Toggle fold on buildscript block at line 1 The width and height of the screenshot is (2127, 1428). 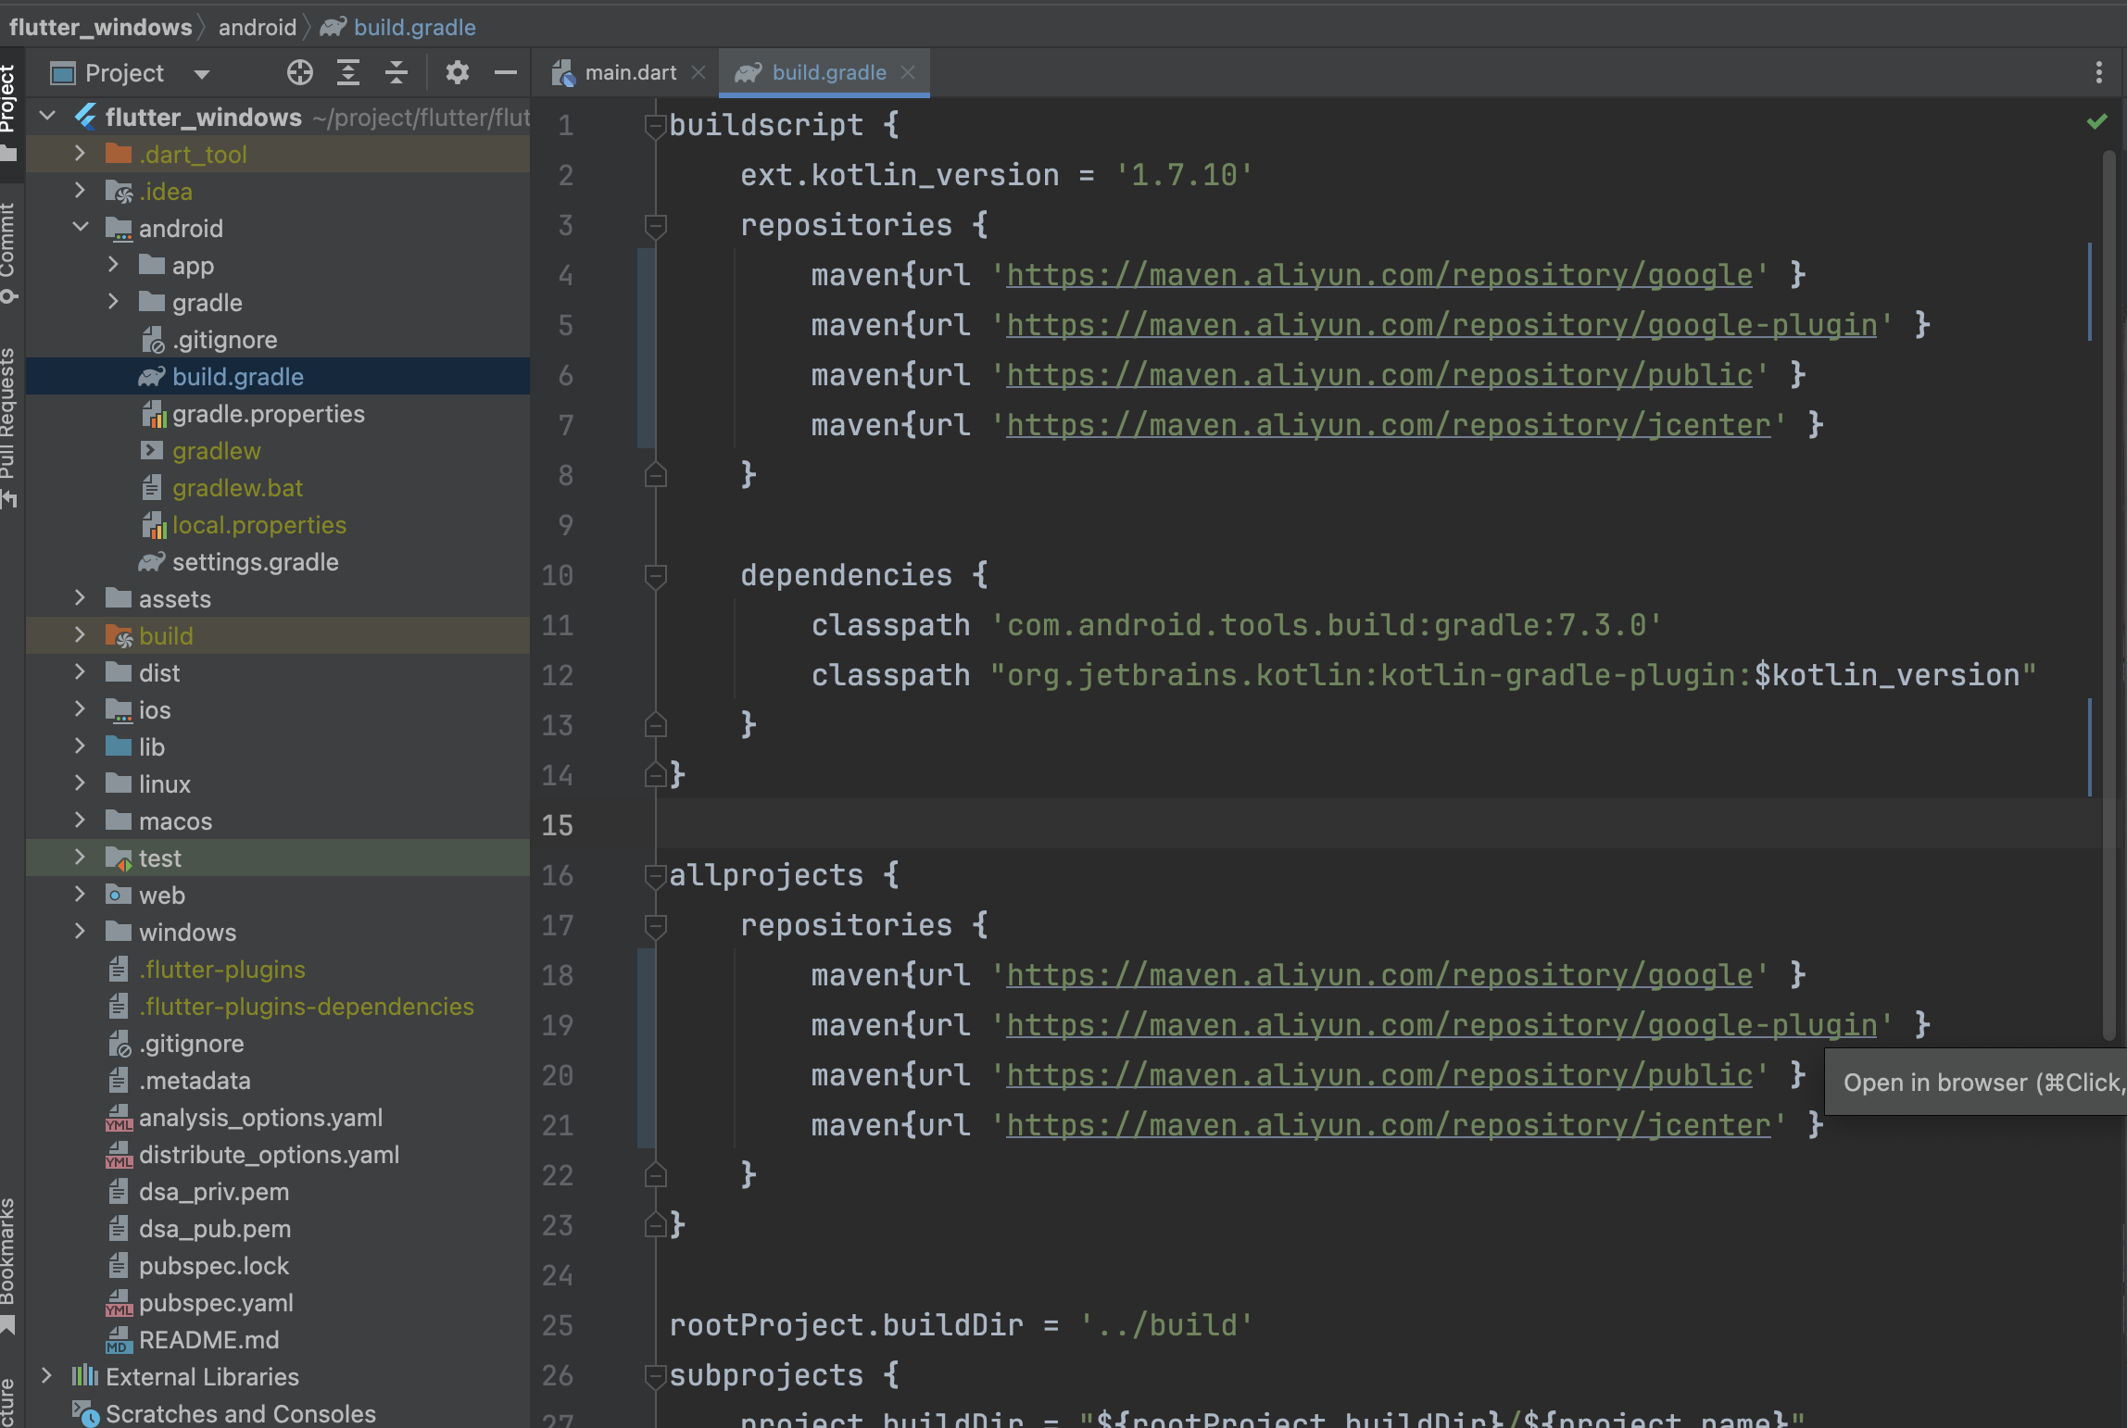pyautogui.click(x=655, y=125)
